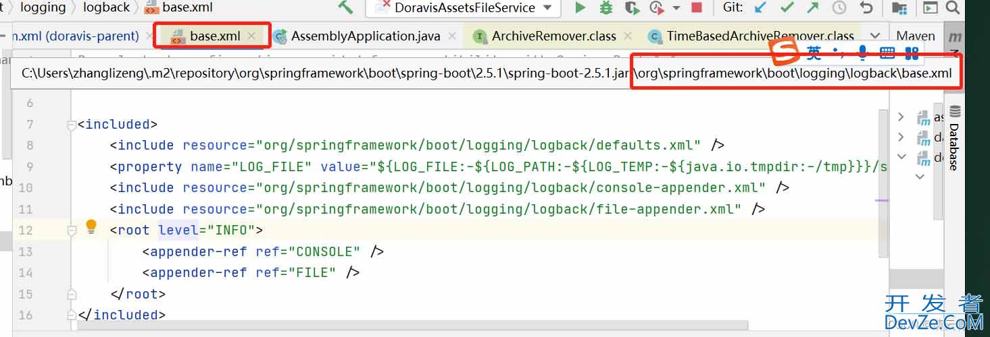990x337 pixels.
Task: Show hidden tabs via the chevron dropdown
Action: [875, 36]
